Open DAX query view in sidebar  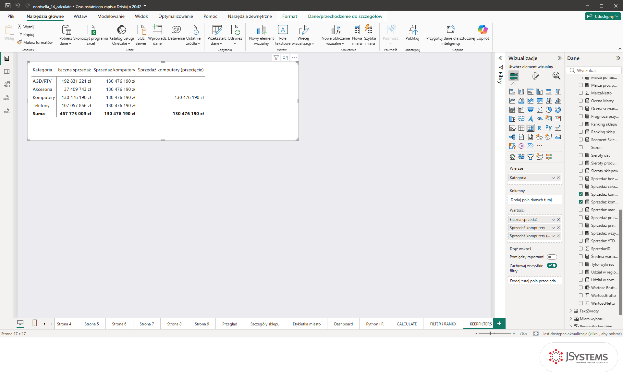pos(7,97)
